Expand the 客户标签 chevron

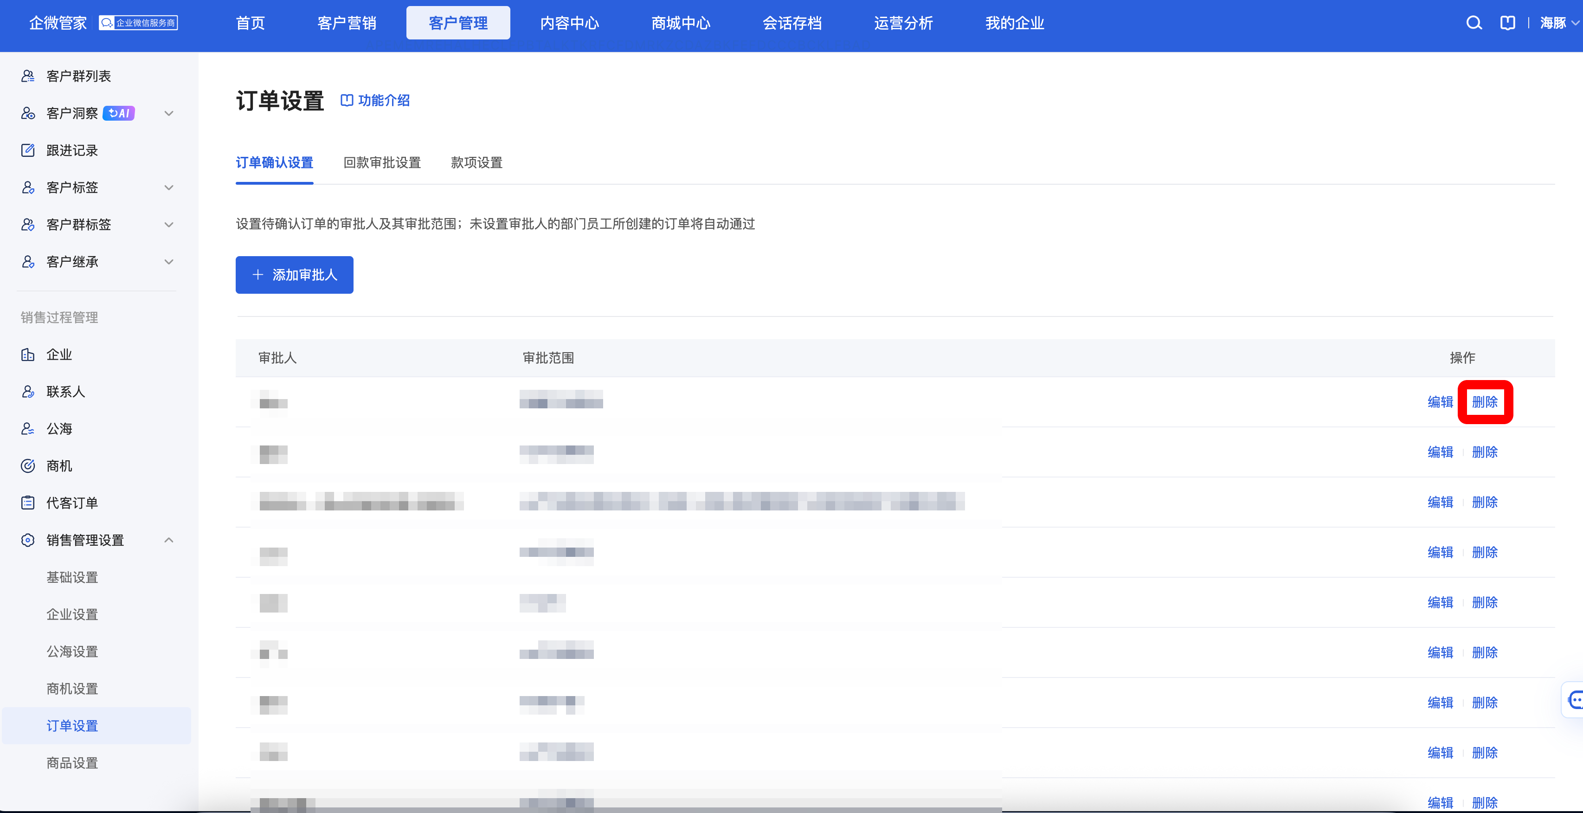click(x=169, y=187)
